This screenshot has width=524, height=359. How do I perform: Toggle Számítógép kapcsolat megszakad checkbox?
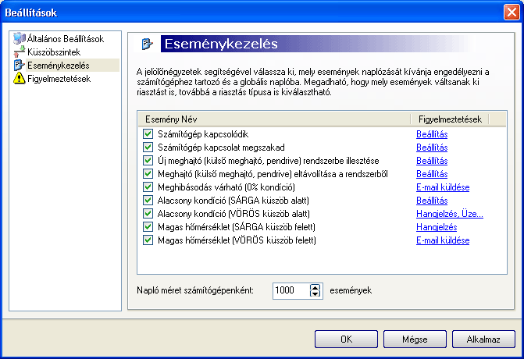pos(147,148)
